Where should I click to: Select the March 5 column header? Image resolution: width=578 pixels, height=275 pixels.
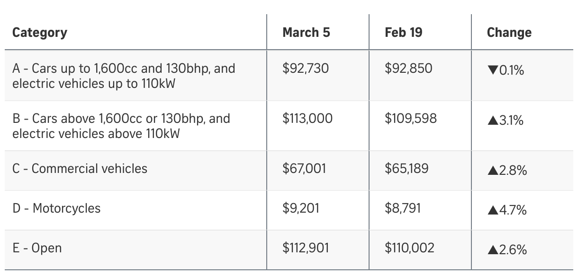[306, 33]
